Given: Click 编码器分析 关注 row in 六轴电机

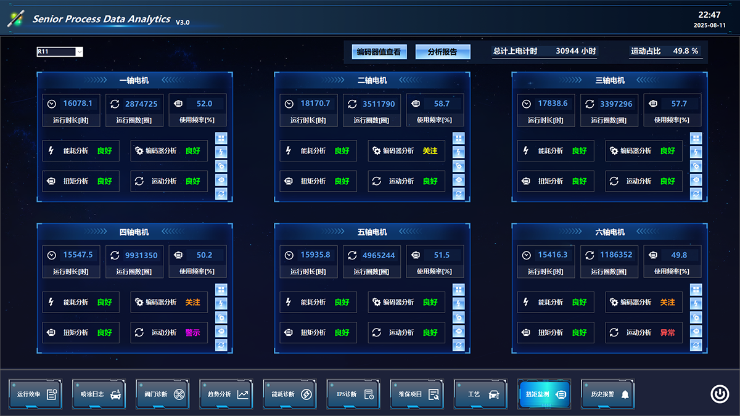Looking at the screenshot, I should (x=644, y=303).
